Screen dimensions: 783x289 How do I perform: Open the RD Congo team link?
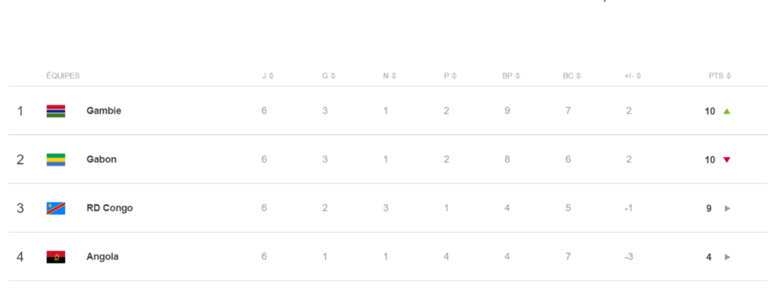pyautogui.click(x=110, y=209)
